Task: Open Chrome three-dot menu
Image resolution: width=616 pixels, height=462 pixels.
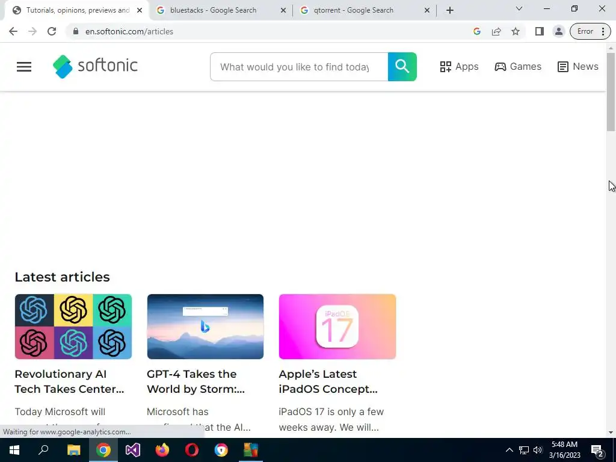Action: (x=603, y=31)
